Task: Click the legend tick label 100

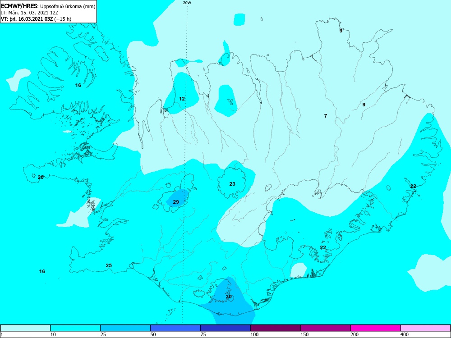Action: (254, 334)
